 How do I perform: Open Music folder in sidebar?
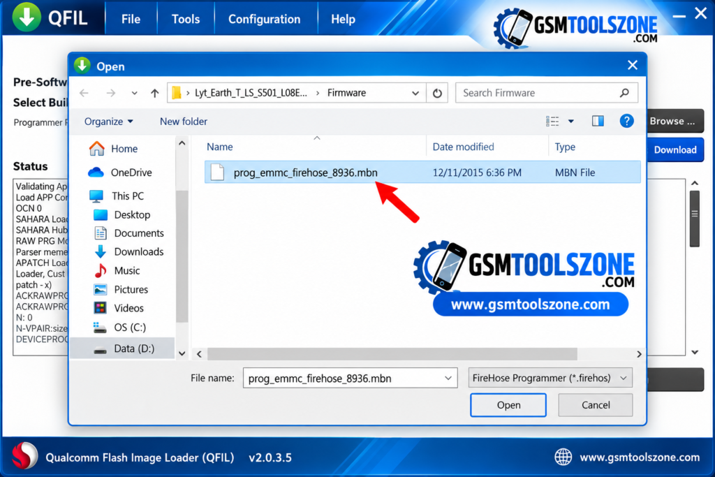point(127,271)
